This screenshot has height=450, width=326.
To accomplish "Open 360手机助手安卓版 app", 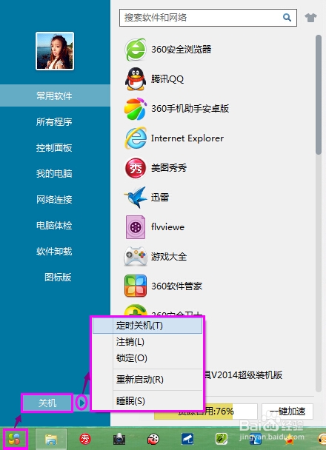I will (176, 109).
